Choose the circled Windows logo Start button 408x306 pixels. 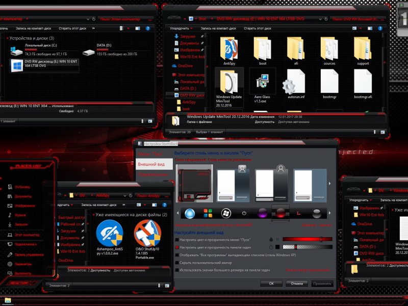[226, 213]
